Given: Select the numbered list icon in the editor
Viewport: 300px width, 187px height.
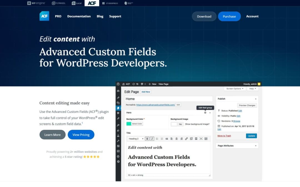Looking at the screenshot, I should point(162,139).
